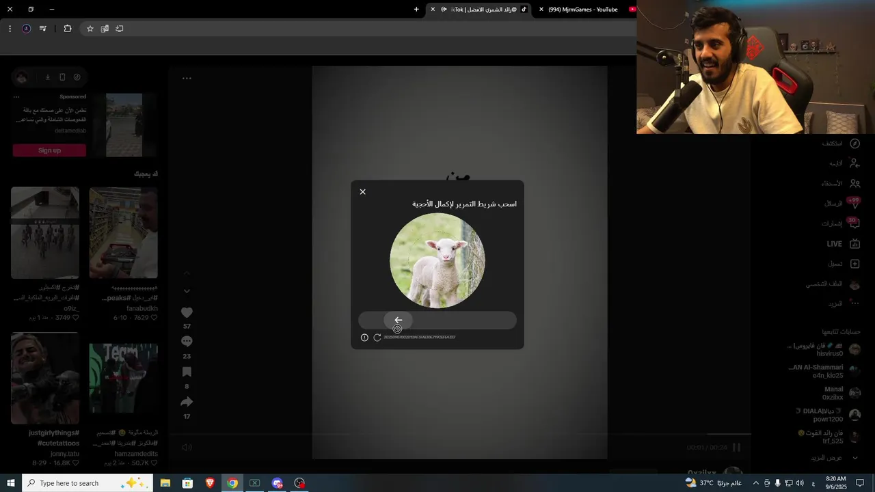Open fanabudkh suggested video thumbnail
The image size is (875, 492).
pyautogui.click(x=124, y=233)
